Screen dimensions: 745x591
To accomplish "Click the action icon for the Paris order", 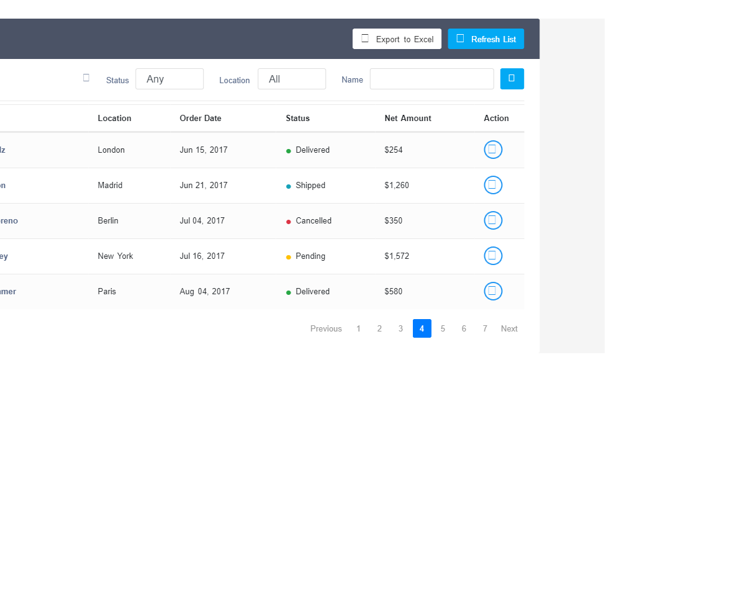I will [x=493, y=291].
